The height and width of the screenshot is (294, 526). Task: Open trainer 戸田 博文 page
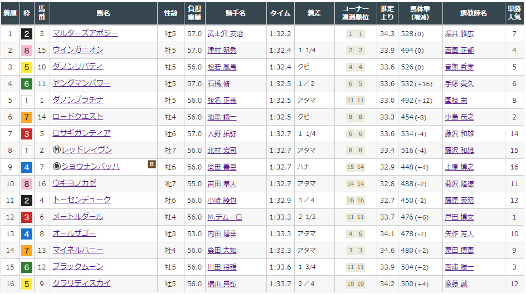tap(459, 217)
